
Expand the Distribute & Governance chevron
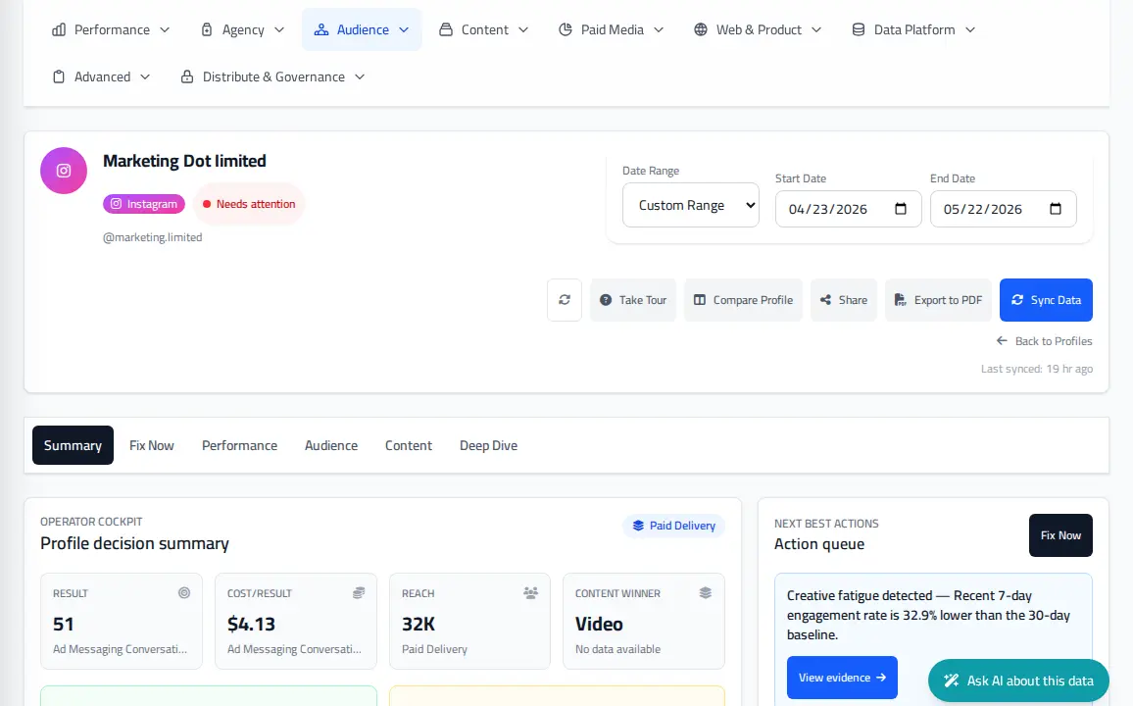point(360,76)
